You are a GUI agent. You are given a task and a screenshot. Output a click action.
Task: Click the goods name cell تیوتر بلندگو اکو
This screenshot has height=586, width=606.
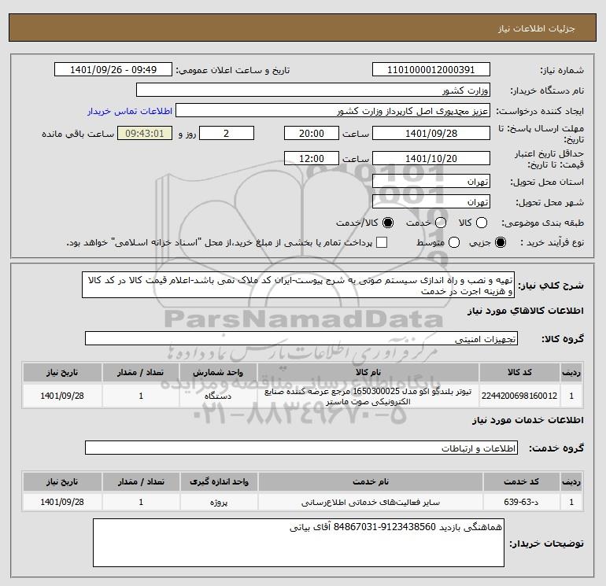368,396
